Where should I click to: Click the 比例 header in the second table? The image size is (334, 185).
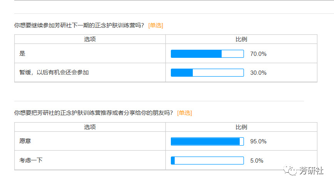point(241,127)
